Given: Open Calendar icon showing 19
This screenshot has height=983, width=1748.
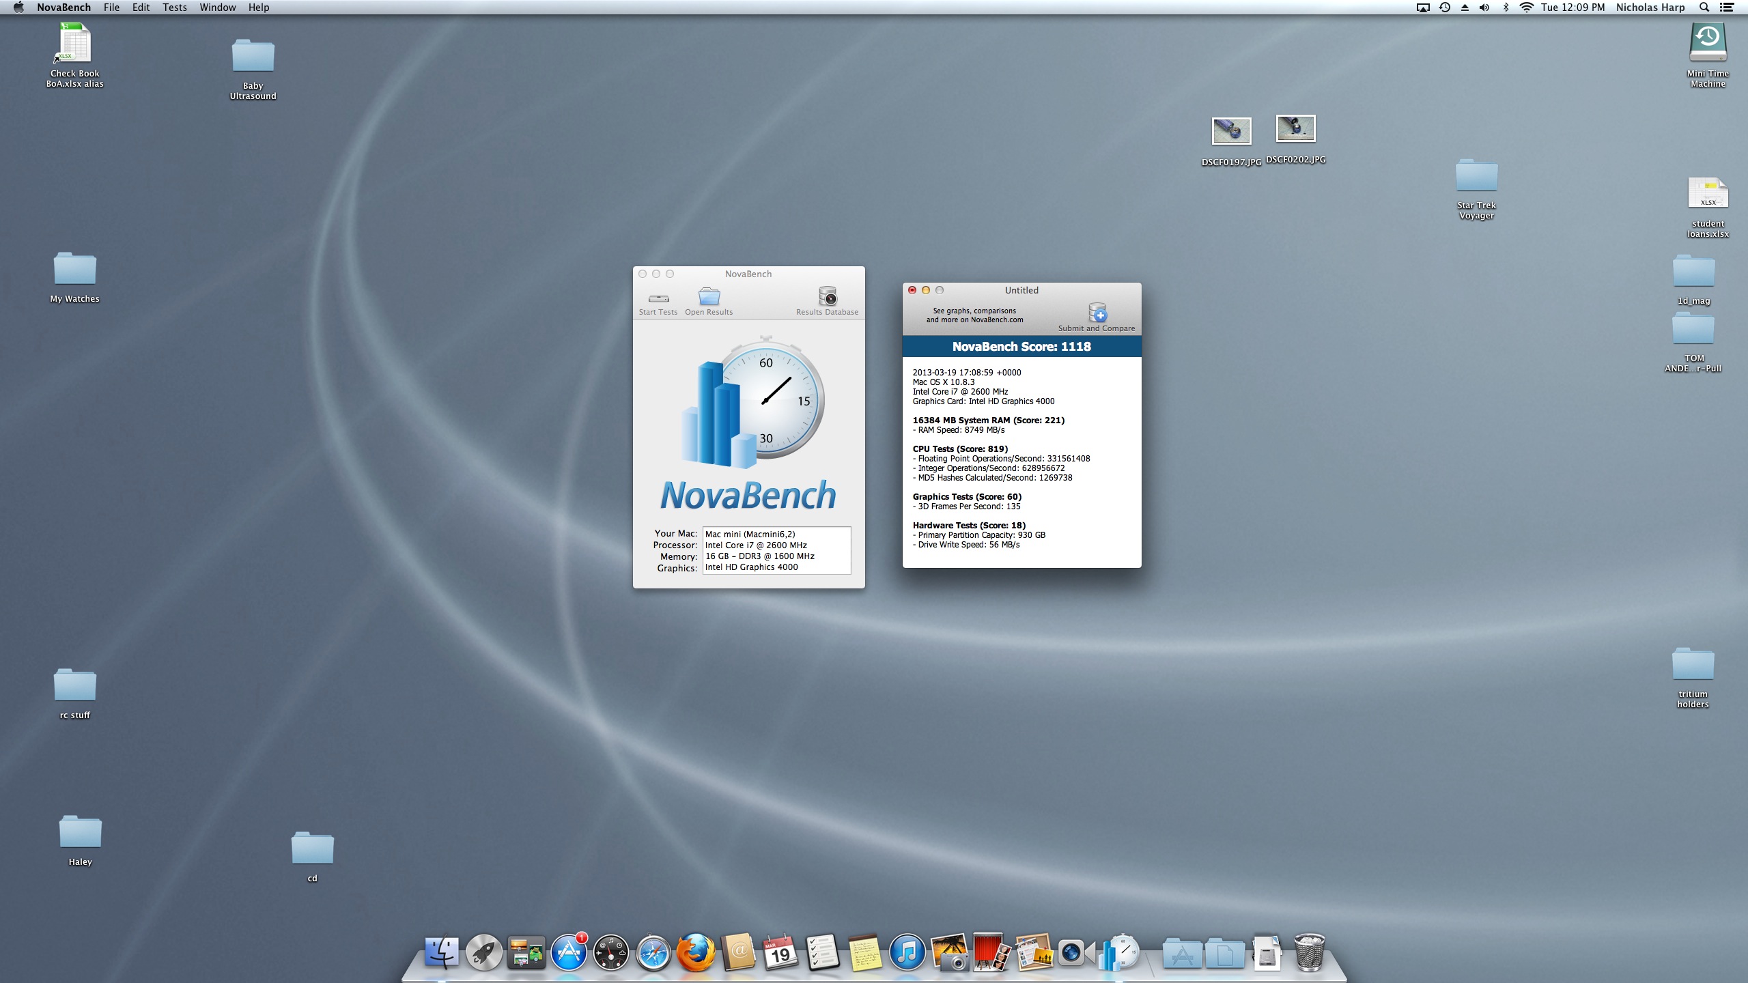Looking at the screenshot, I should (x=780, y=952).
